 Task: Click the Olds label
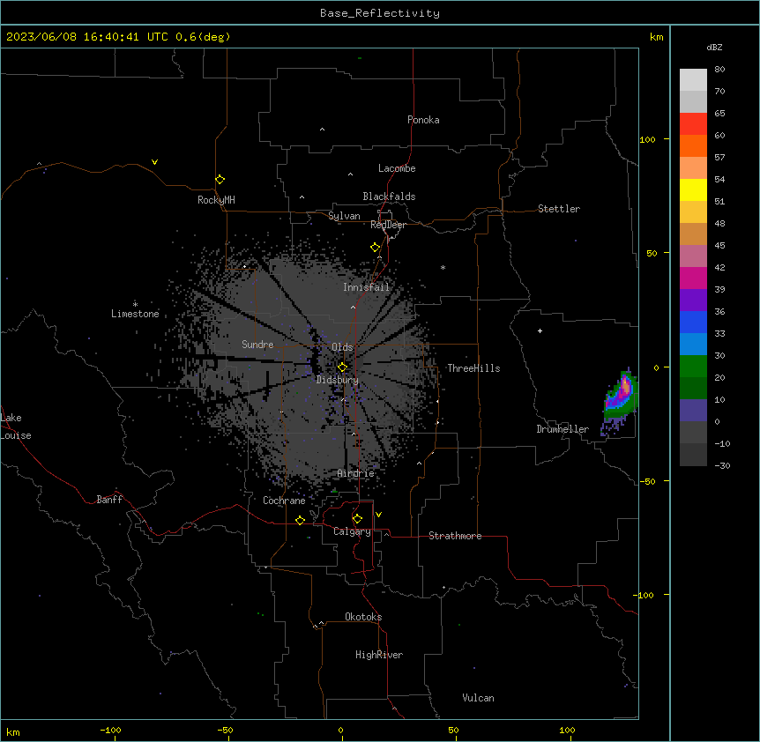(x=342, y=347)
